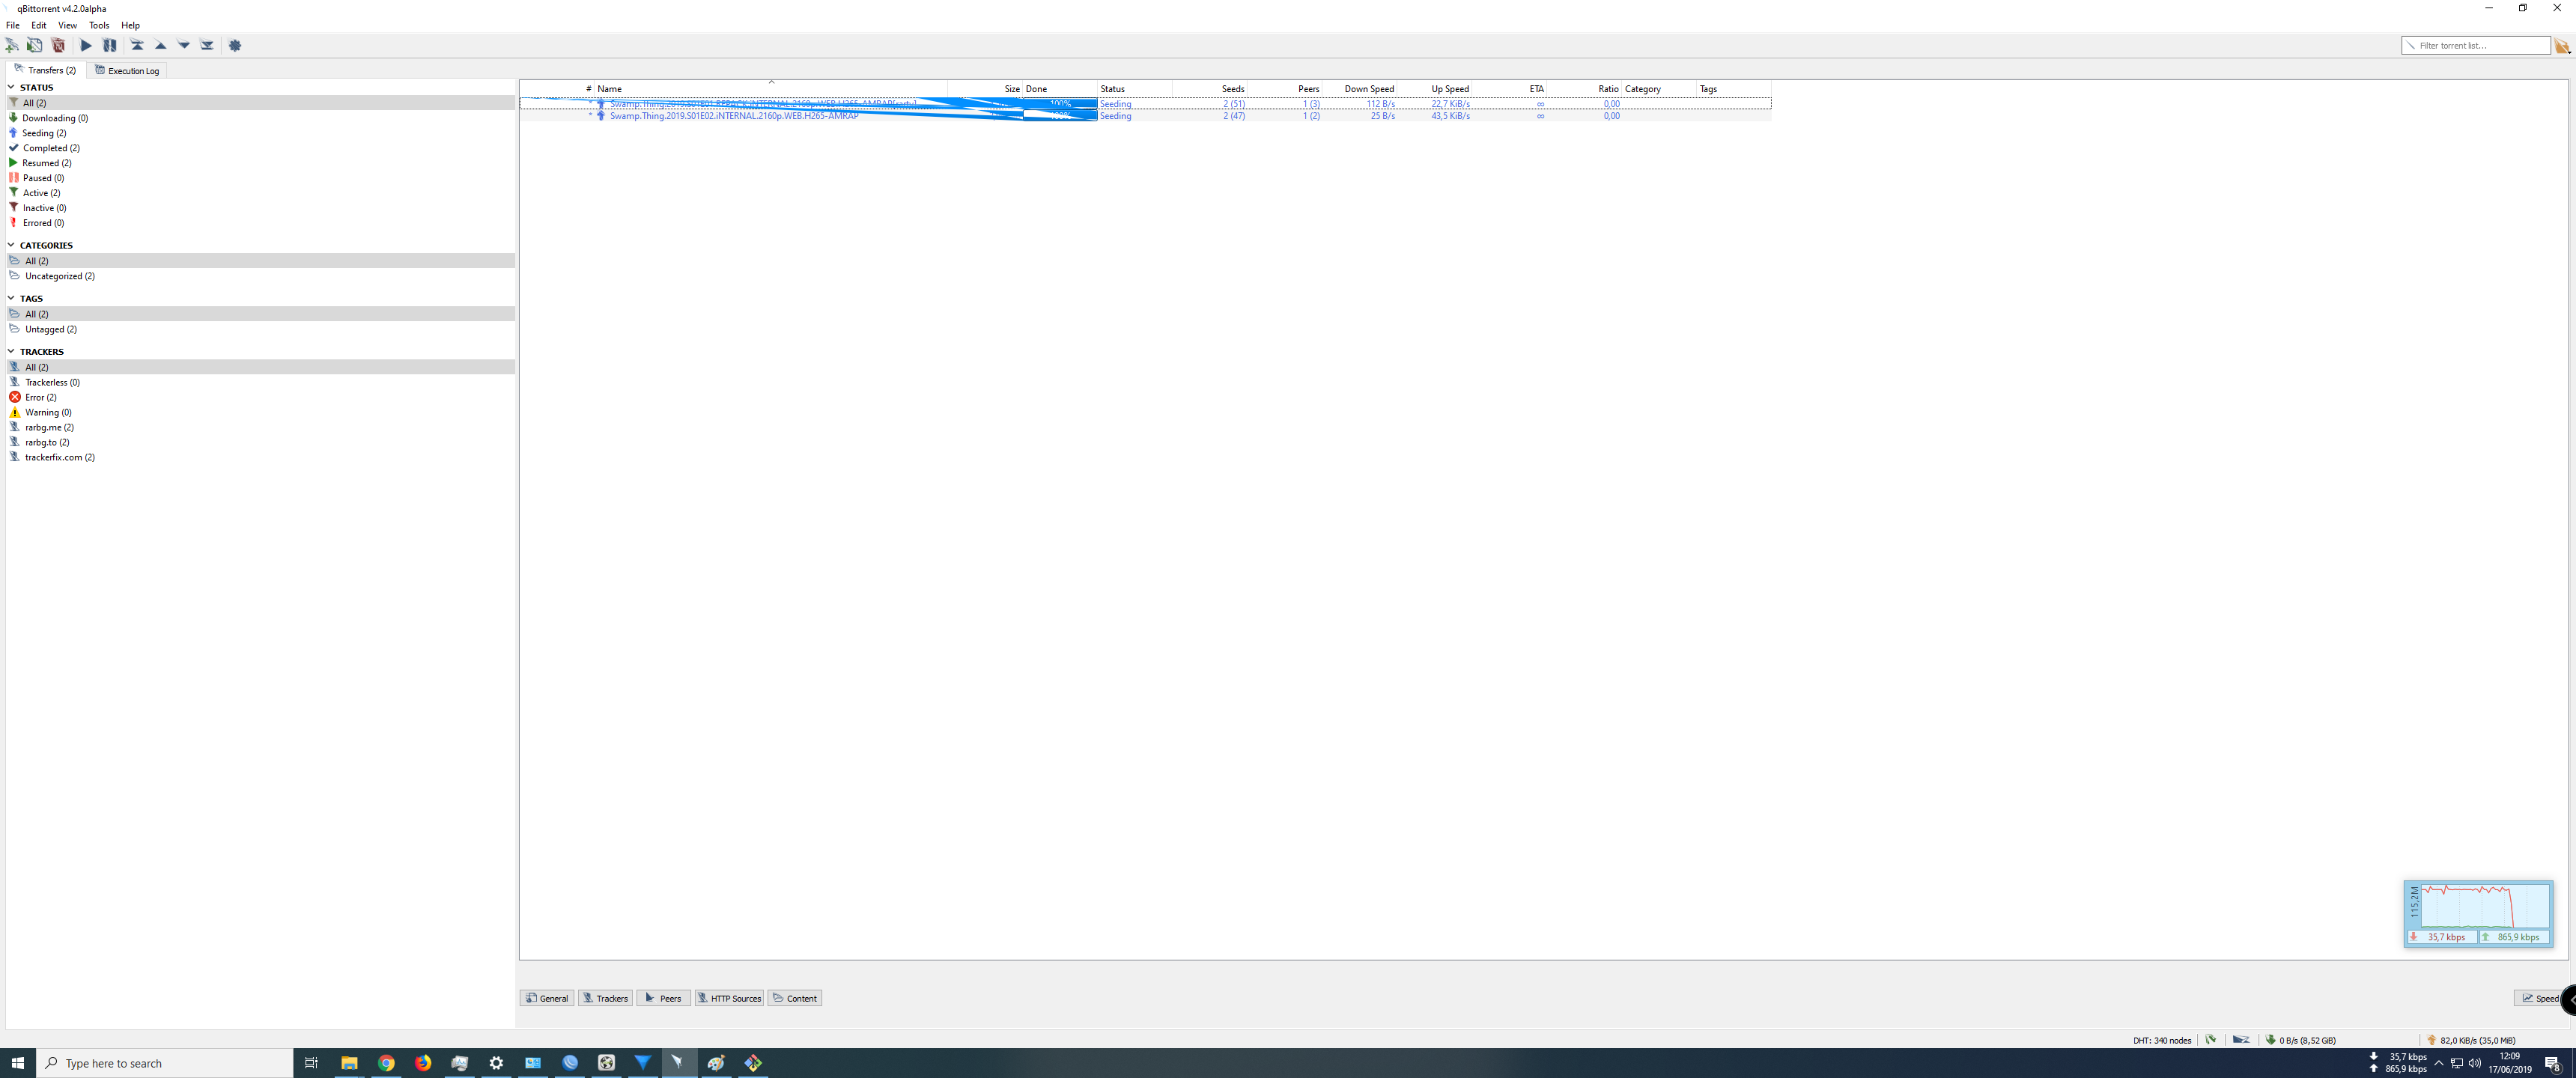The height and width of the screenshot is (1078, 2576).
Task: Click the Resume (play) toolbar icon
Action: click(x=86, y=45)
